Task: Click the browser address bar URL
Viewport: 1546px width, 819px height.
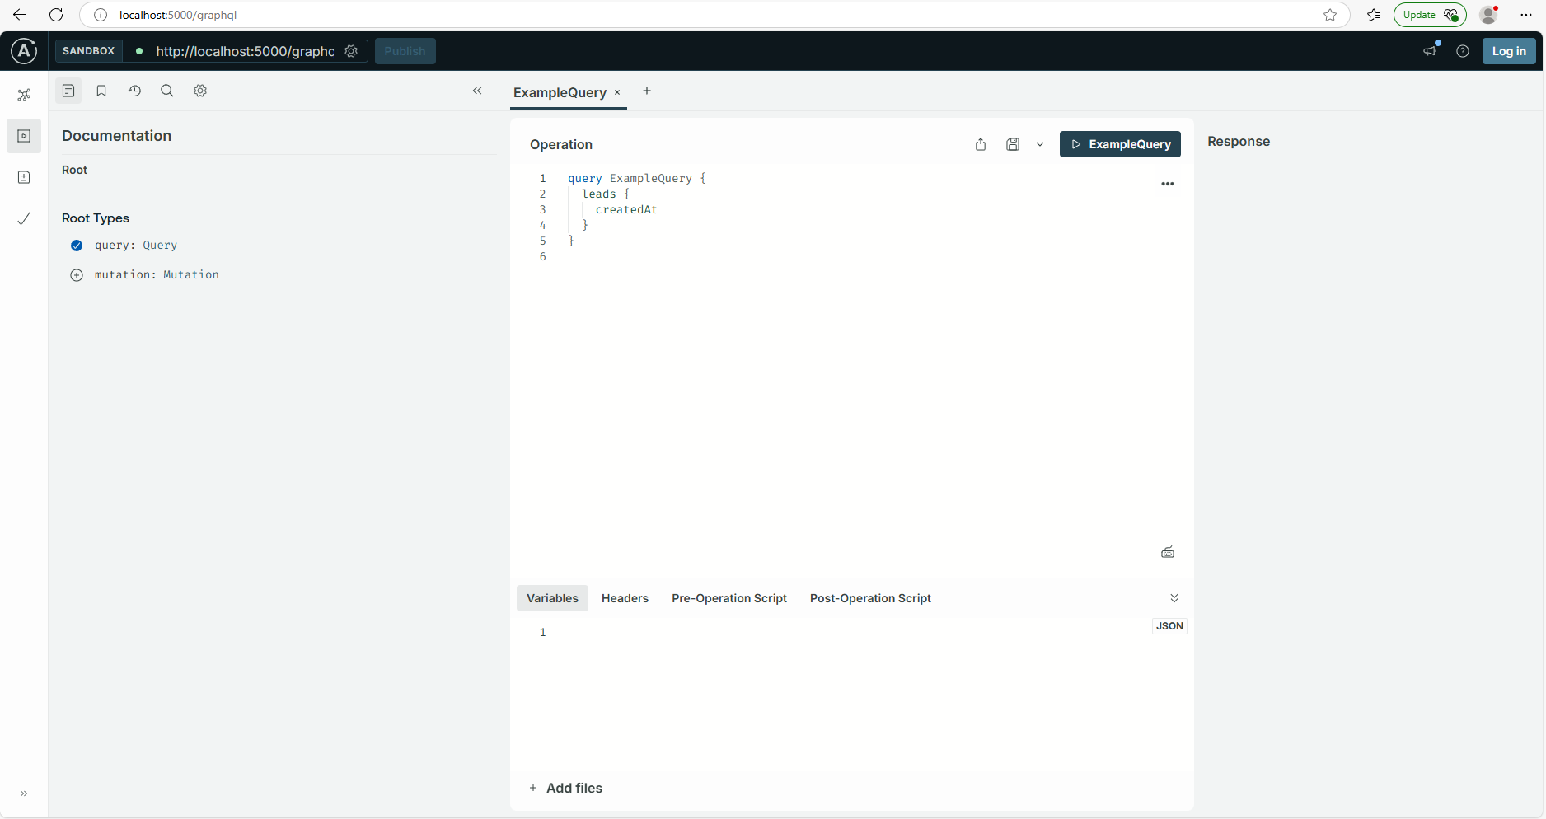Action: (x=178, y=15)
